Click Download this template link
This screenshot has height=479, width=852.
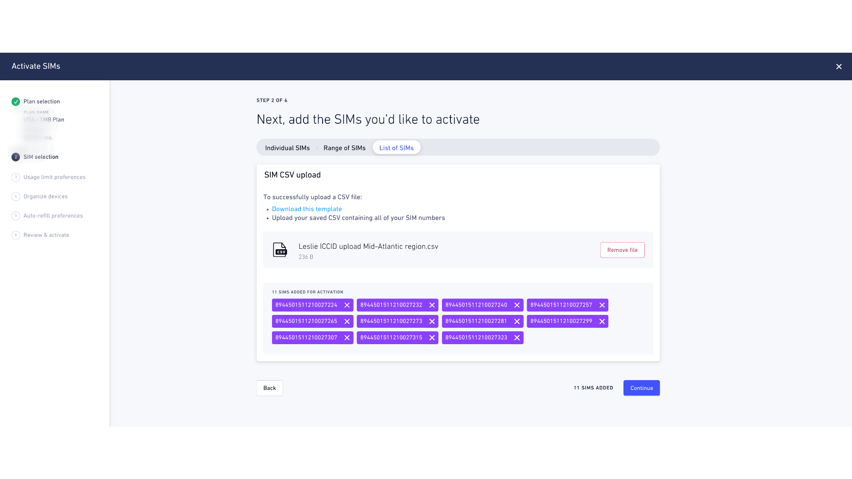(x=307, y=209)
